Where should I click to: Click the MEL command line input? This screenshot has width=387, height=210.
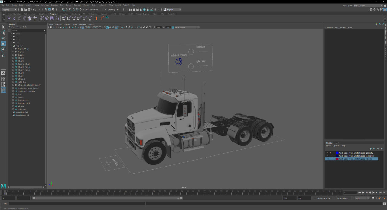(x=76, y=204)
